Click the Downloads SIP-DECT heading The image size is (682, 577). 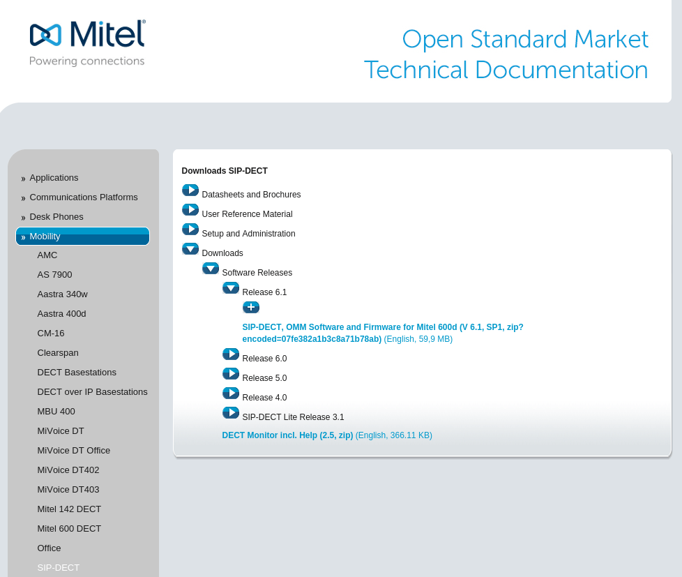(x=225, y=170)
